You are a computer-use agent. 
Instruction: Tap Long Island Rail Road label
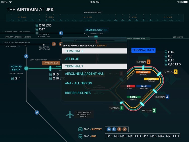tap(136, 39)
